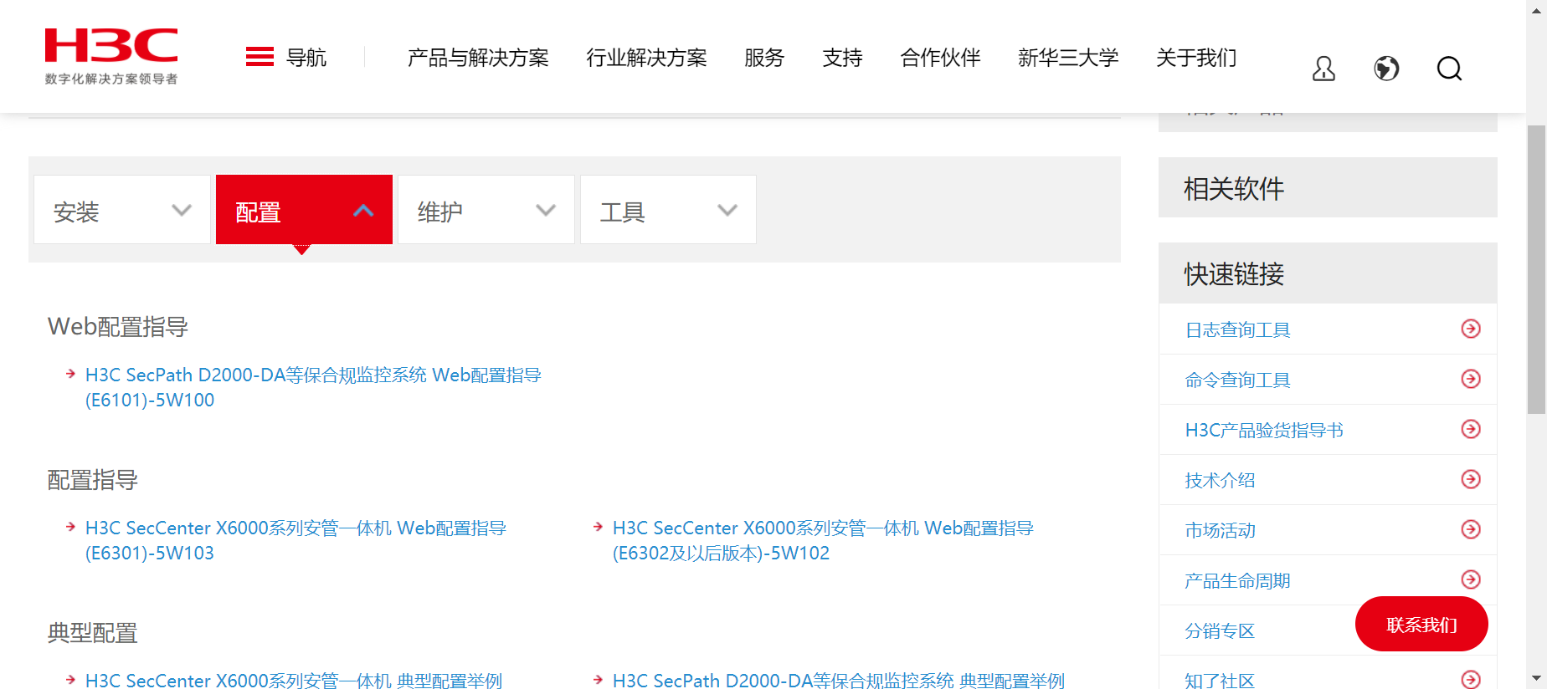
Task: Open 日志查询工具 quick link
Action: (x=1237, y=329)
